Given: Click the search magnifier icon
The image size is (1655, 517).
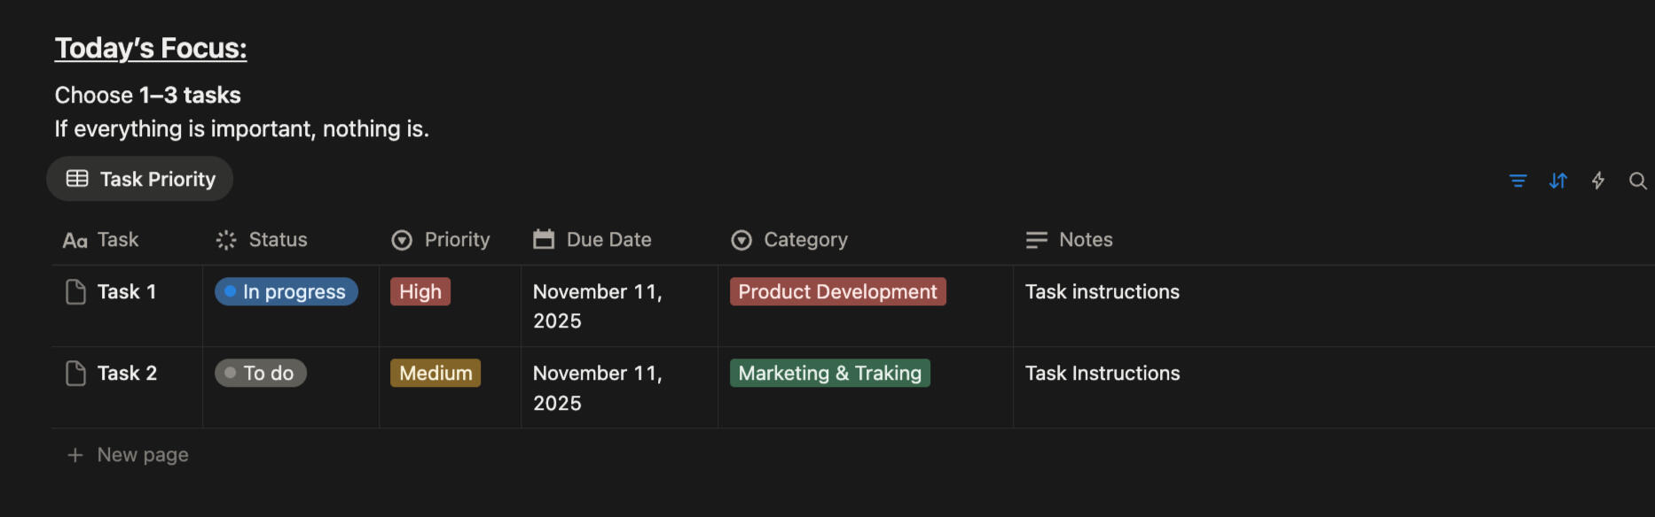Looking at the screenshot, I should (x=1637, y=181).
